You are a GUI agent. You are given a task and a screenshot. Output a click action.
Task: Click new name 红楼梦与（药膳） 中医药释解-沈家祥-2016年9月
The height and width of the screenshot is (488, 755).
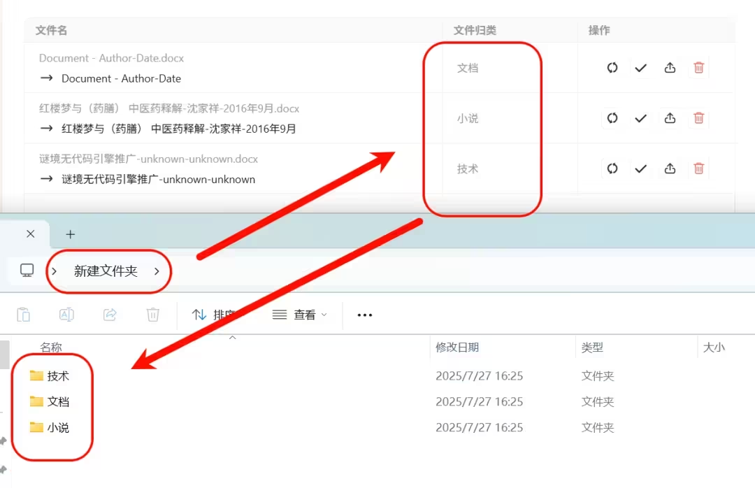[179, 129]
